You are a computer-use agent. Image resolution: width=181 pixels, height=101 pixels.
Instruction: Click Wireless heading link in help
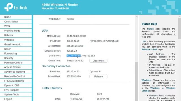pos(146,80)
